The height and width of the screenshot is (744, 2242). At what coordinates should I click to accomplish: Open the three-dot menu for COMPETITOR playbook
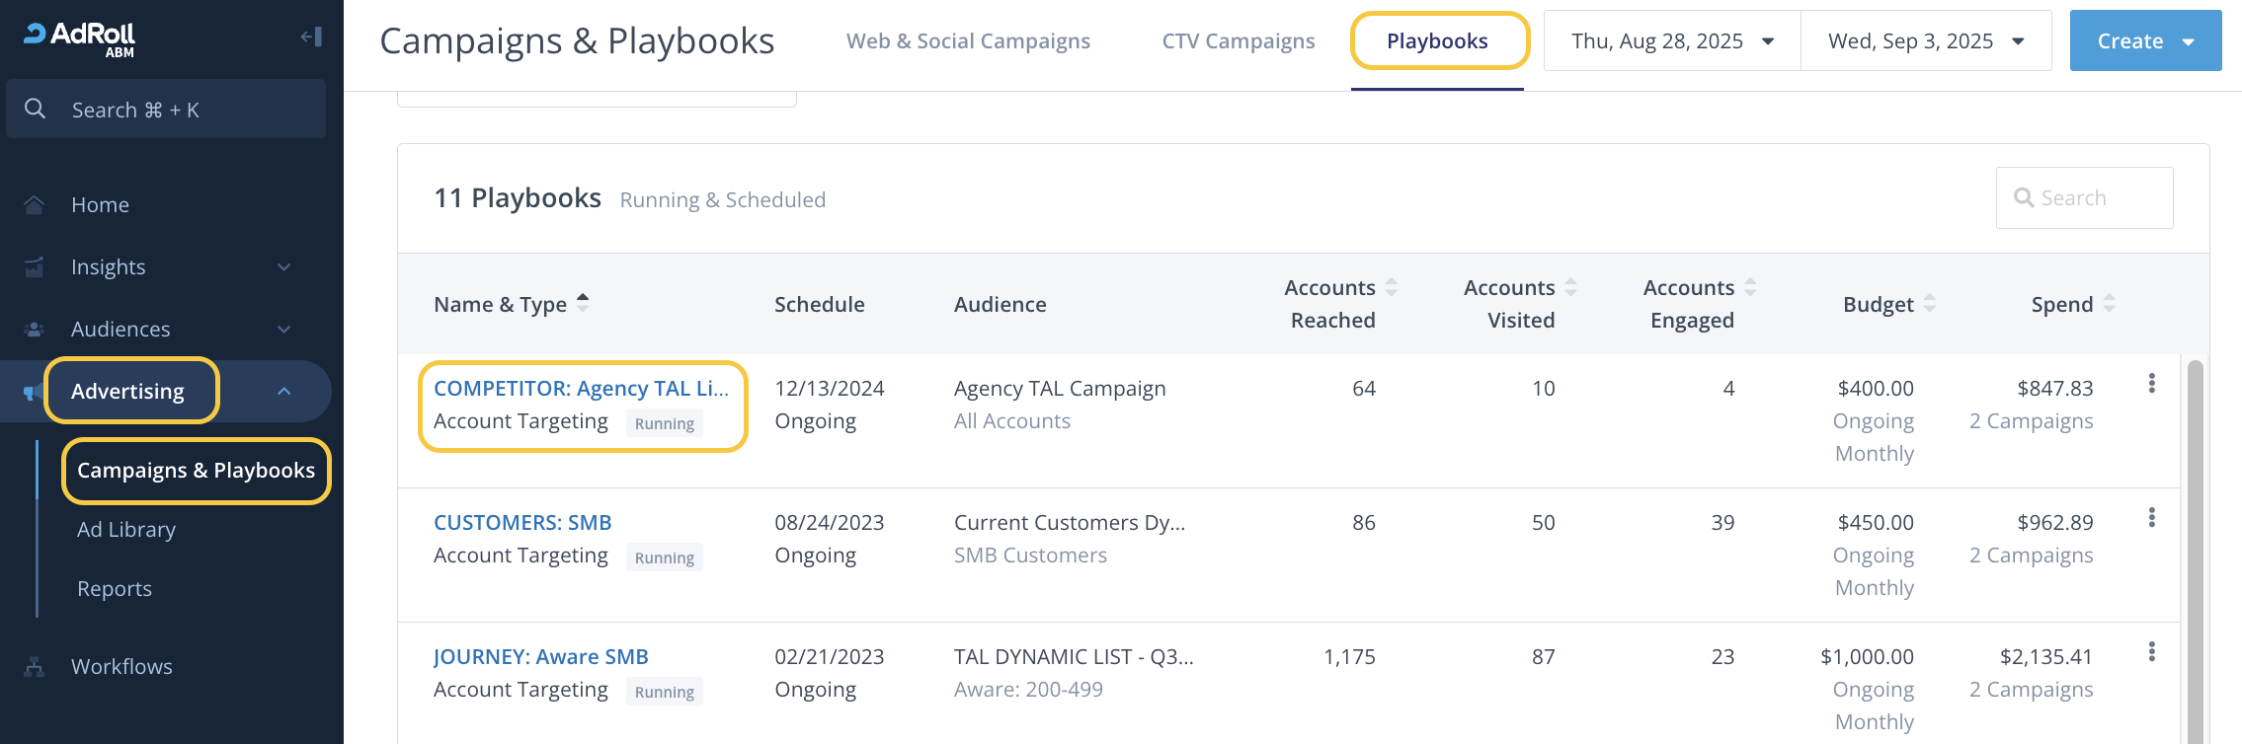click(2151, 384)
